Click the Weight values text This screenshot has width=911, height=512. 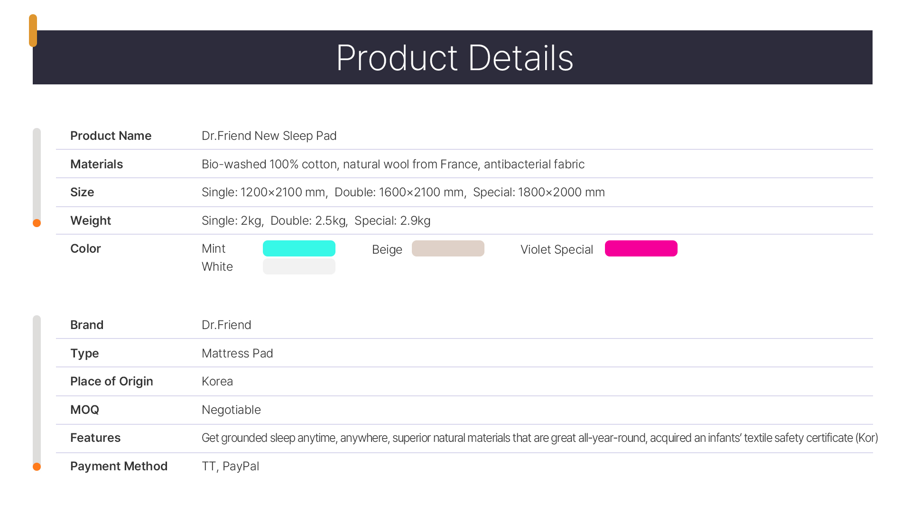(x=316, y=220)
